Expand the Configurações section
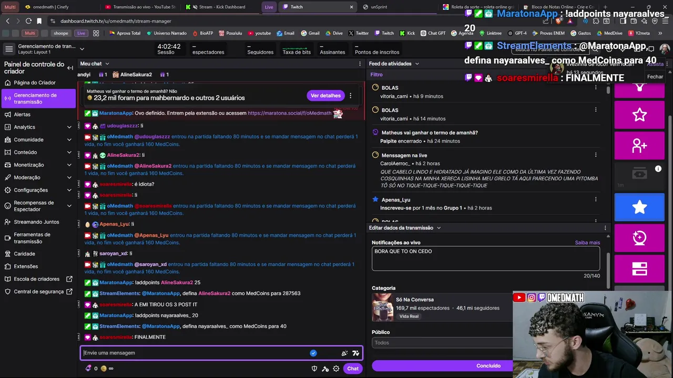 69,190
